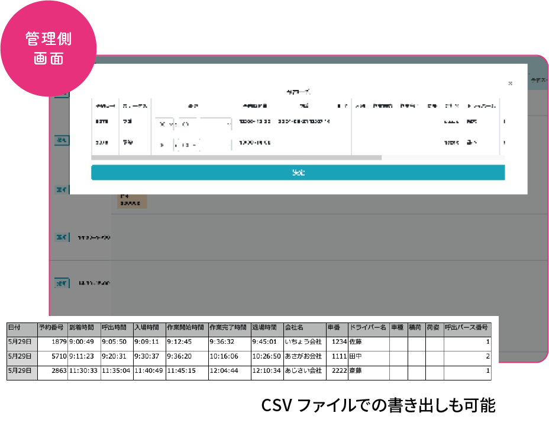The height and width of the screenshot is (429, 549).
Task: Click the pink 管理側画面 circle badge
Action: (49, 49)
